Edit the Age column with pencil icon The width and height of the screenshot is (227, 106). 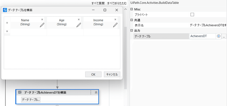(79, 25)
